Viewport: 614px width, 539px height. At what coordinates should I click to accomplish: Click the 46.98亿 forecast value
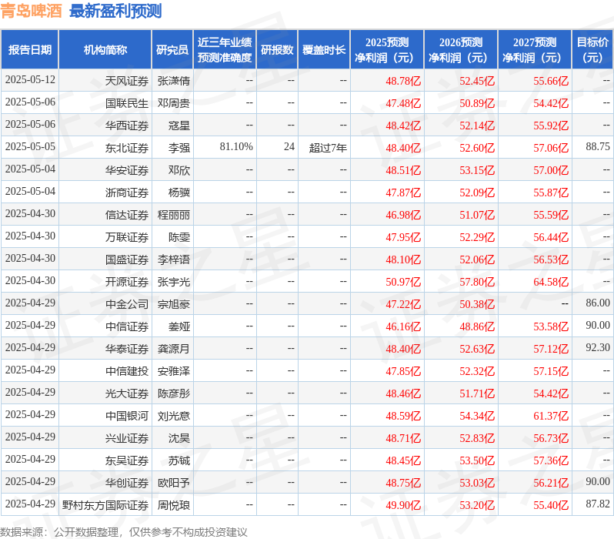click(x=403, y=215)
